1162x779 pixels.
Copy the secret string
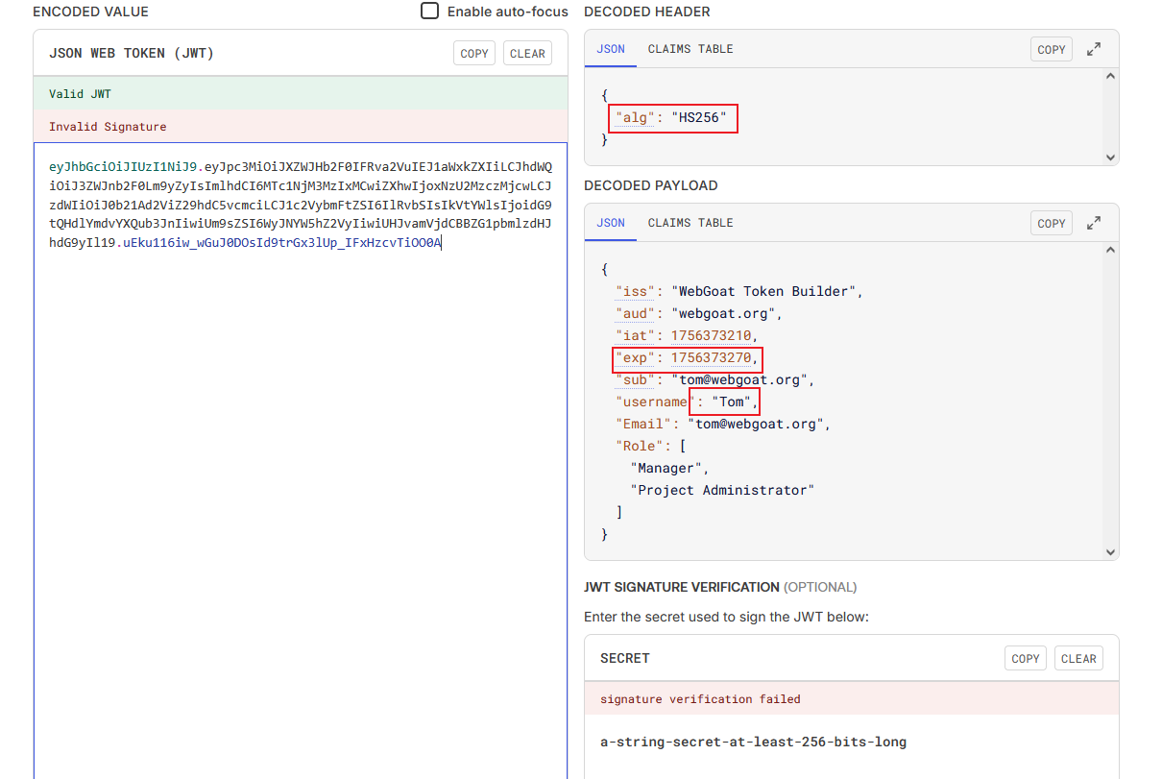(1026, 658)
